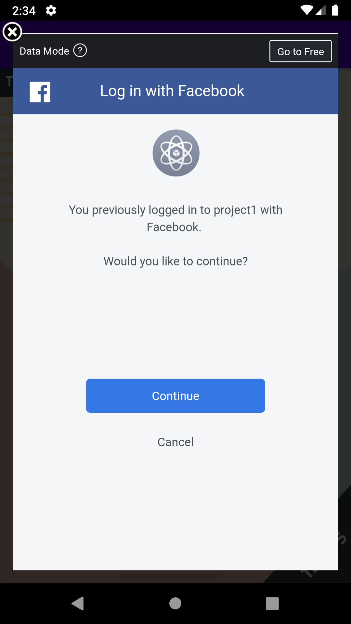351x624 pixels.
Task: Click the circled X dismiss icon
Action: click(12, 32)
